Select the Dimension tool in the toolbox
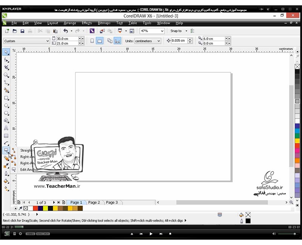This screenshot has height=245, width=302. coord(6,143)
